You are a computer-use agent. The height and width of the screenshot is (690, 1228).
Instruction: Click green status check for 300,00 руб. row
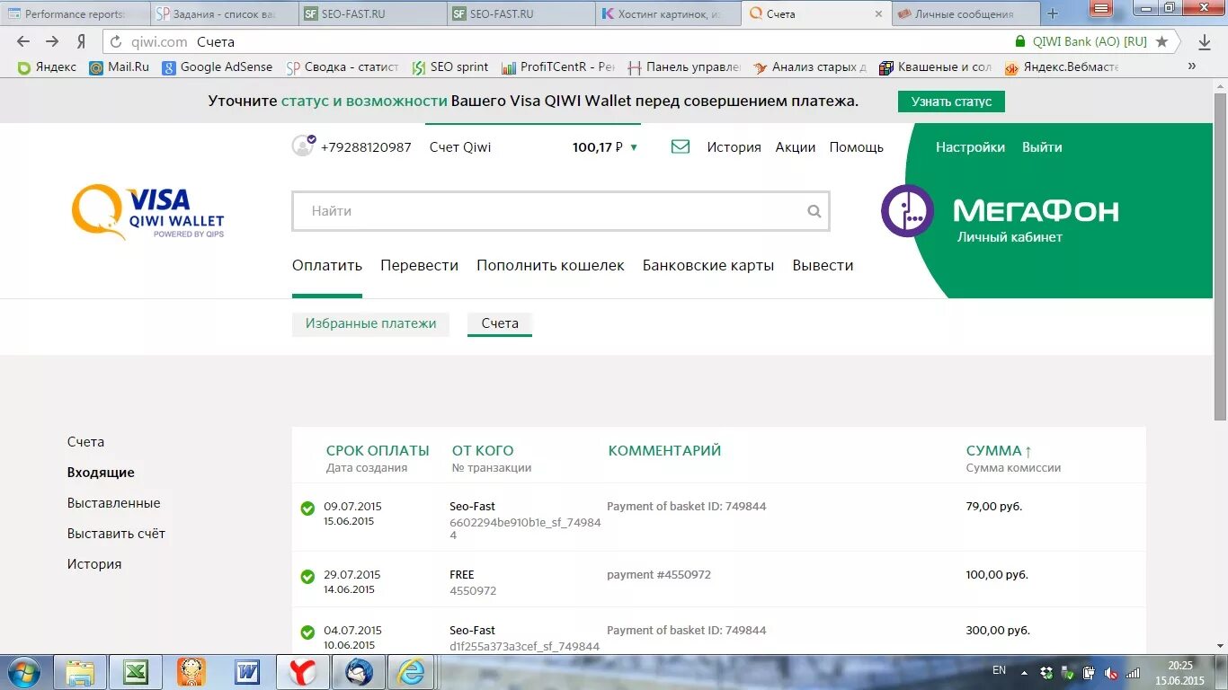(307, 632)
